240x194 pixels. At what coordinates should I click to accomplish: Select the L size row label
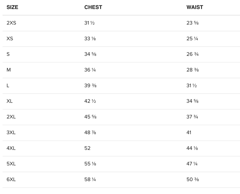tap(8, 85)
